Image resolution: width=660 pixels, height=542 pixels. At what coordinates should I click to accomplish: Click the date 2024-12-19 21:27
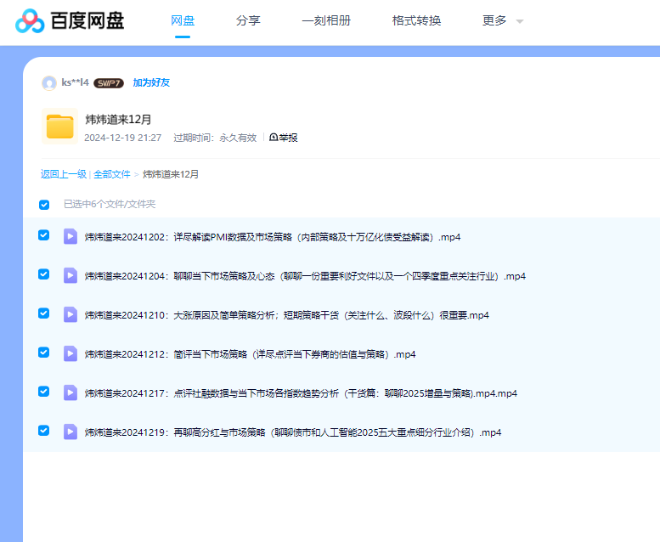pos(123,138)
